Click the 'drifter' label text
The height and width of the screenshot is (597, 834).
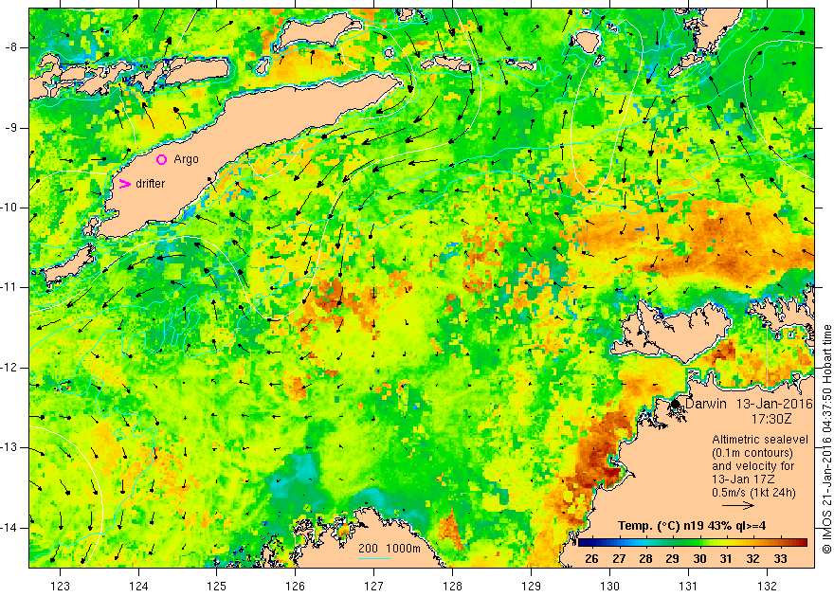(151, 184)
